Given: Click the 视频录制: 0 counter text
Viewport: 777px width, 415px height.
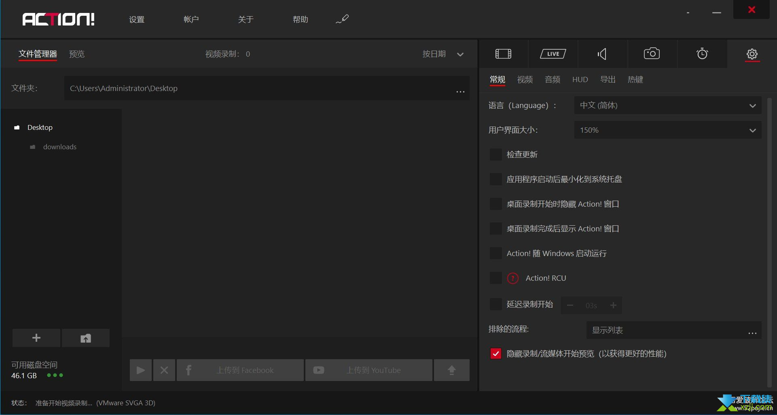Looking at the screenshot, I should (x=228, y=54).
